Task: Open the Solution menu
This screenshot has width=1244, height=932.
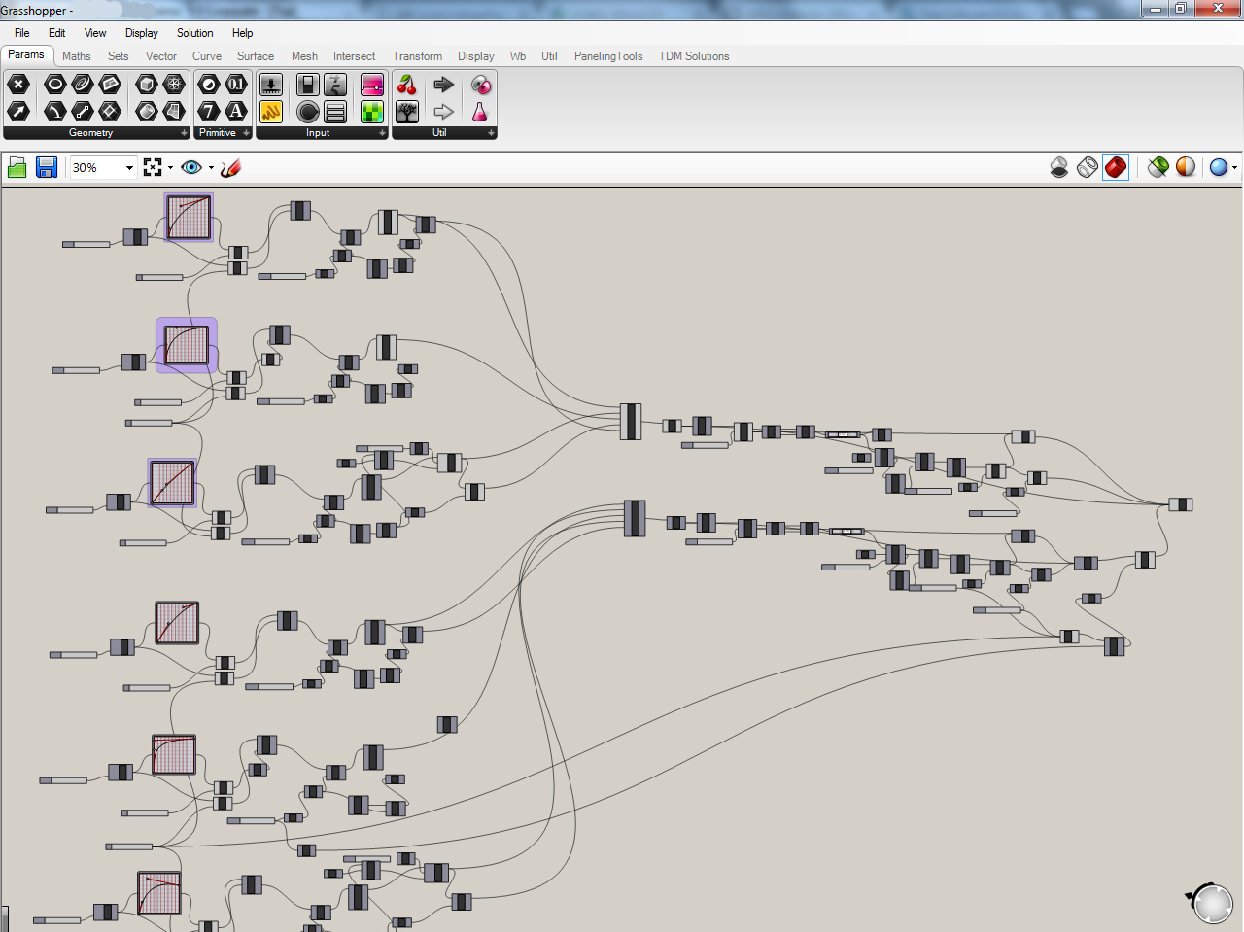Action: point(194,33)
